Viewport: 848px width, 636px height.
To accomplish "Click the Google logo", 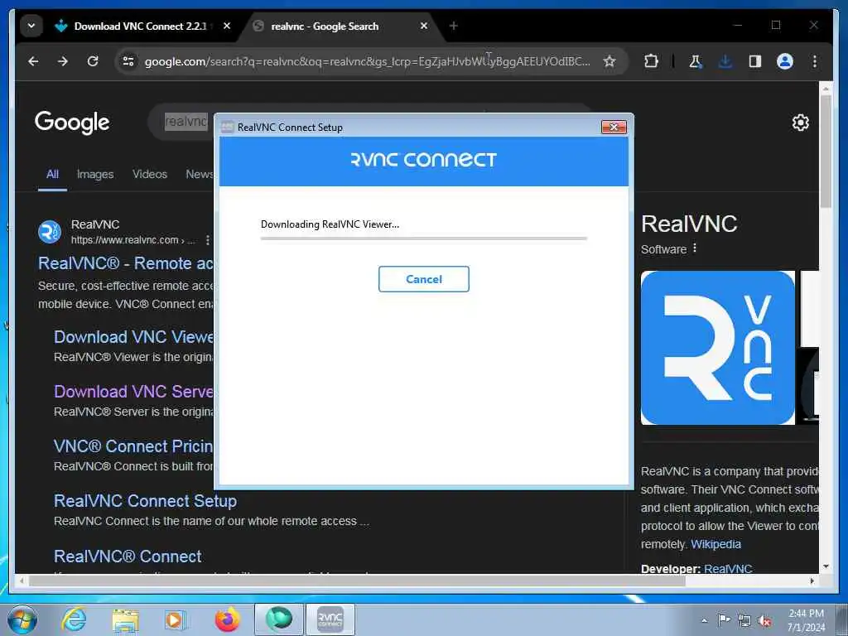I will click(x=72, y=123).
